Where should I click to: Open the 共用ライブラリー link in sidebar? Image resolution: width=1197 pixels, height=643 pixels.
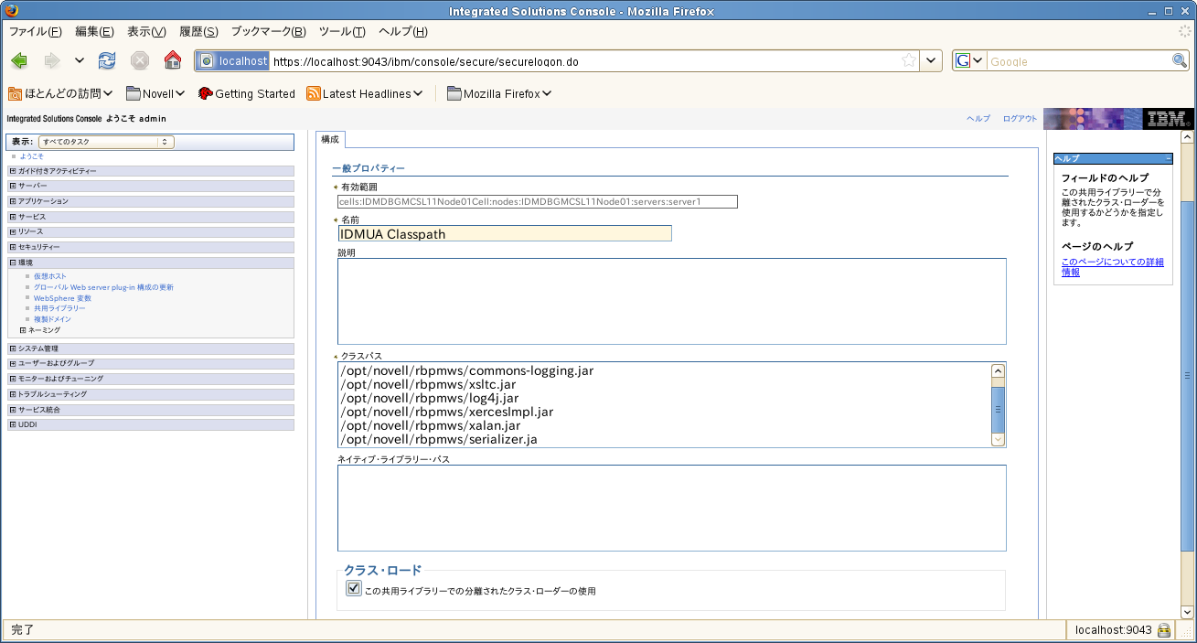tap(59, 308)
